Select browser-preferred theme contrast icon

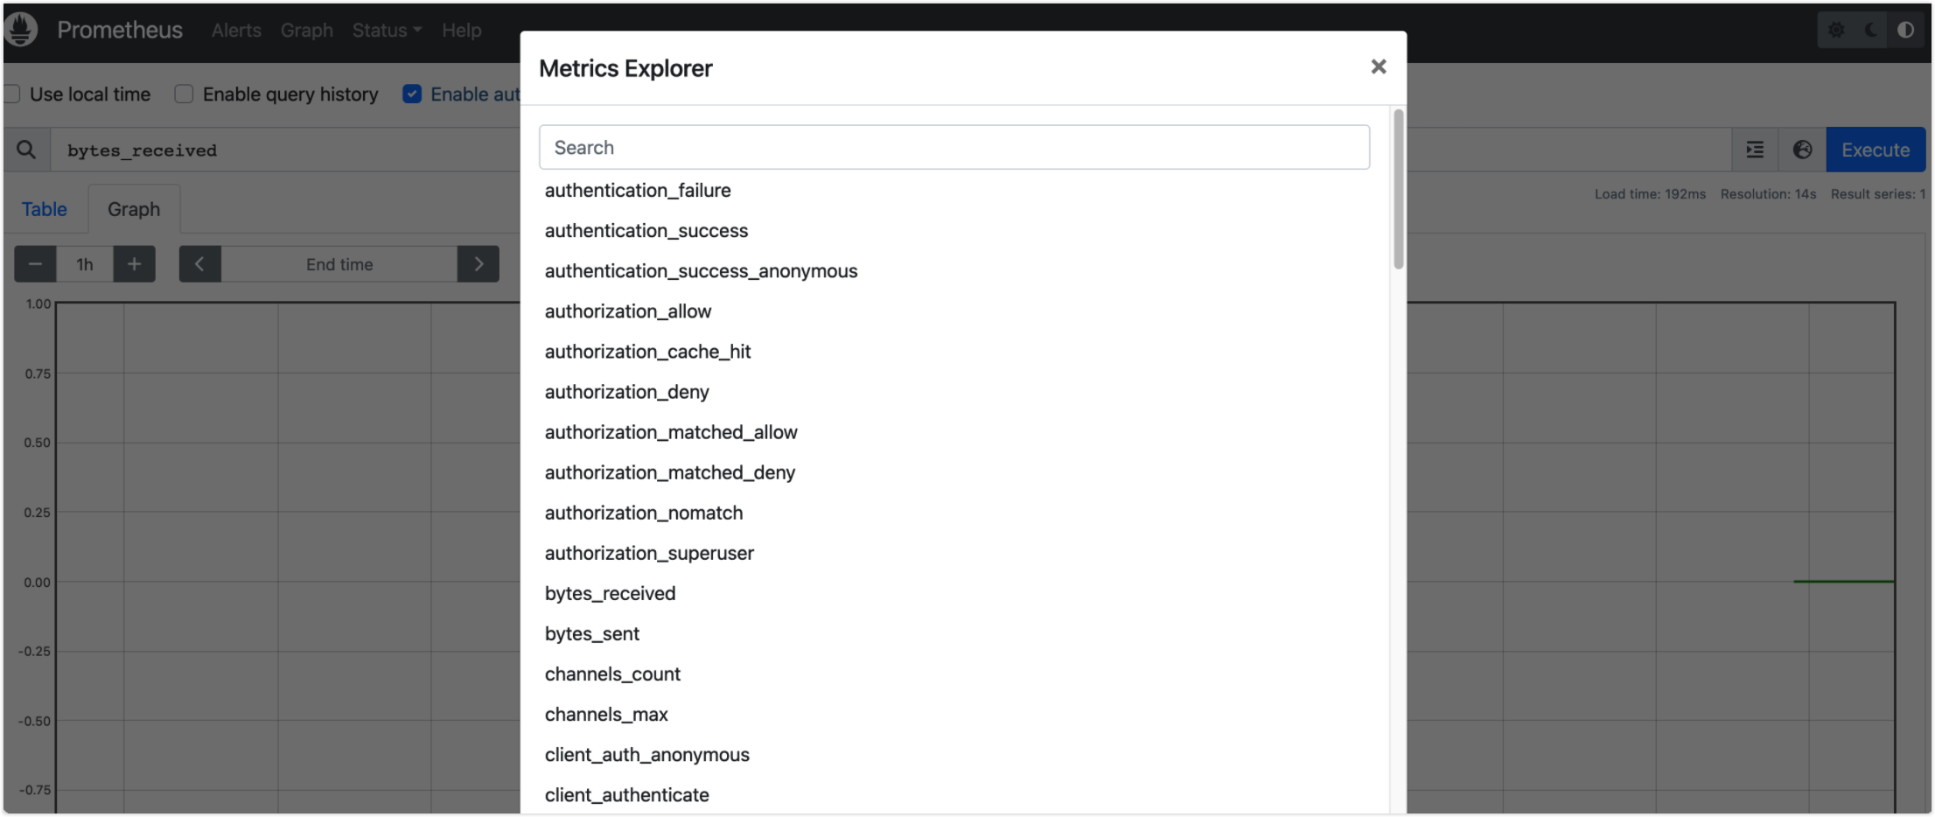1906,30
